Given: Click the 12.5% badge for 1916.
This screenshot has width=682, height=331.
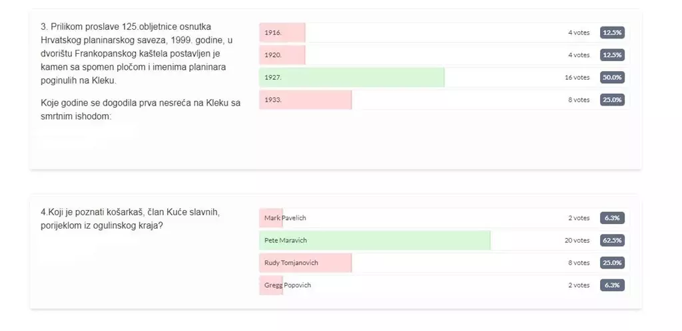Looking at the screenshot, I should point(612,33).
